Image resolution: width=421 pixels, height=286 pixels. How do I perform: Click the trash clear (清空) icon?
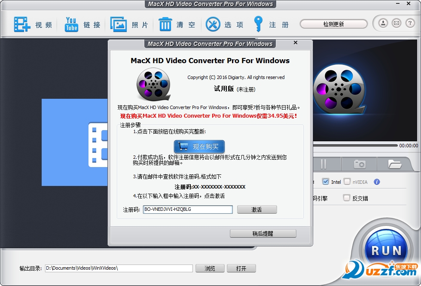point(165,24)
